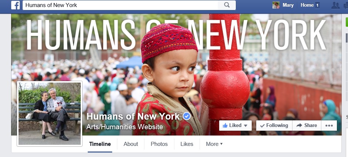Click the blue verified badge
348x157 pixels.
click(187, 116)
